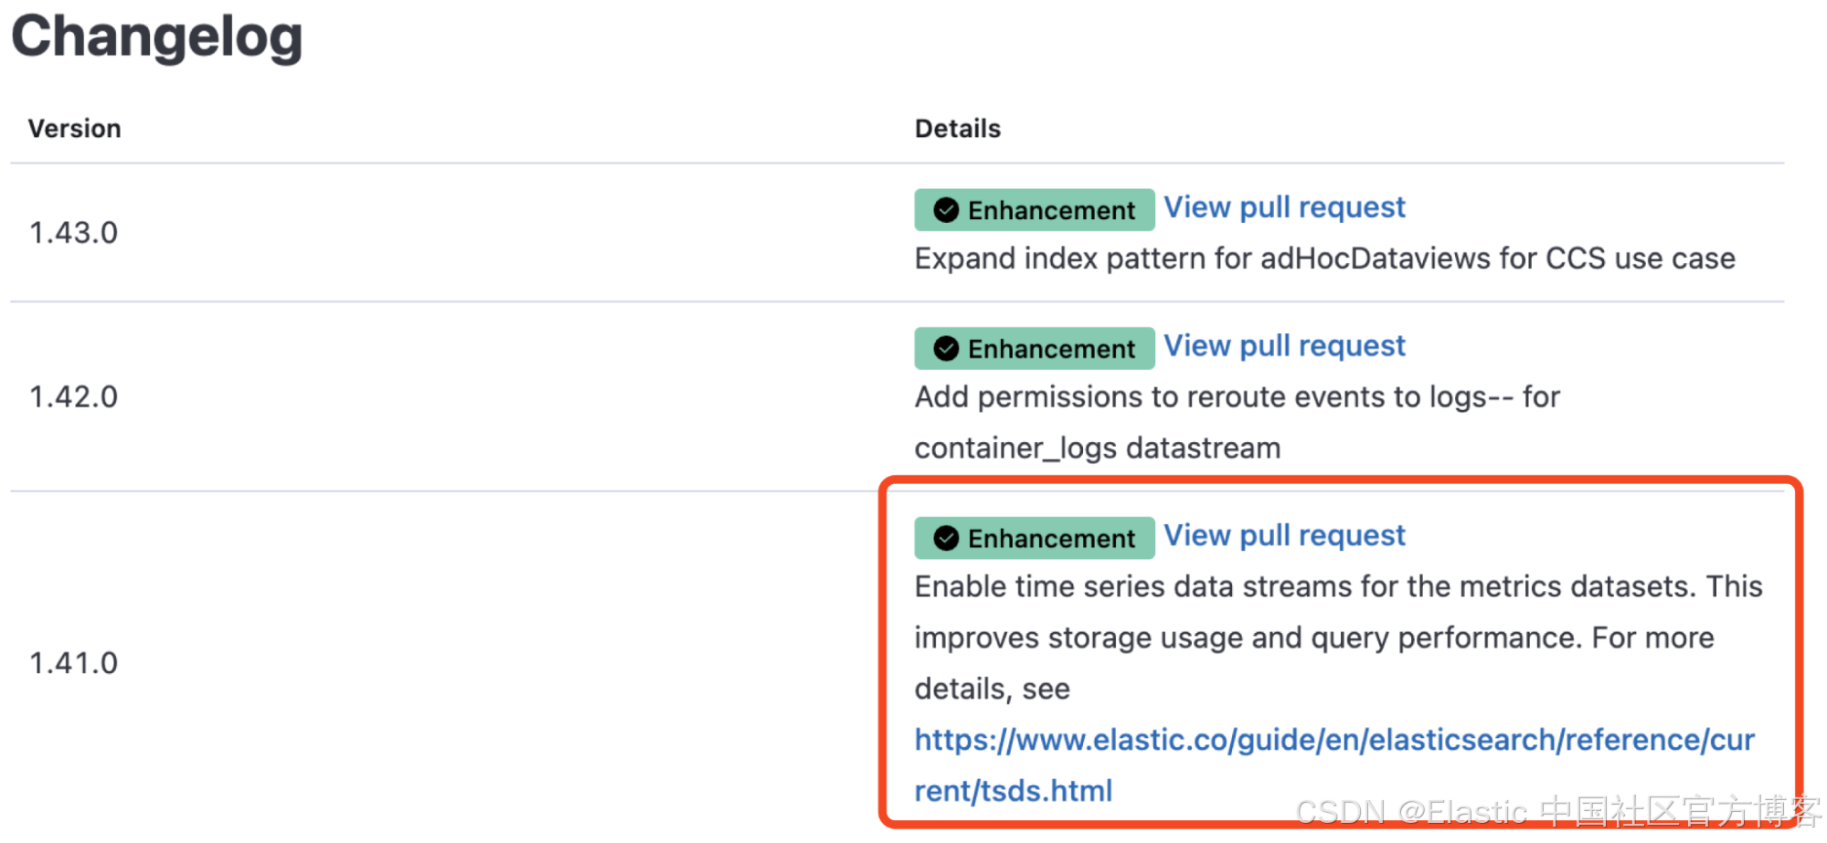The image size is (1827, 843).
Task: Click the Changelog heading
Action: click(x=156, y=37)
